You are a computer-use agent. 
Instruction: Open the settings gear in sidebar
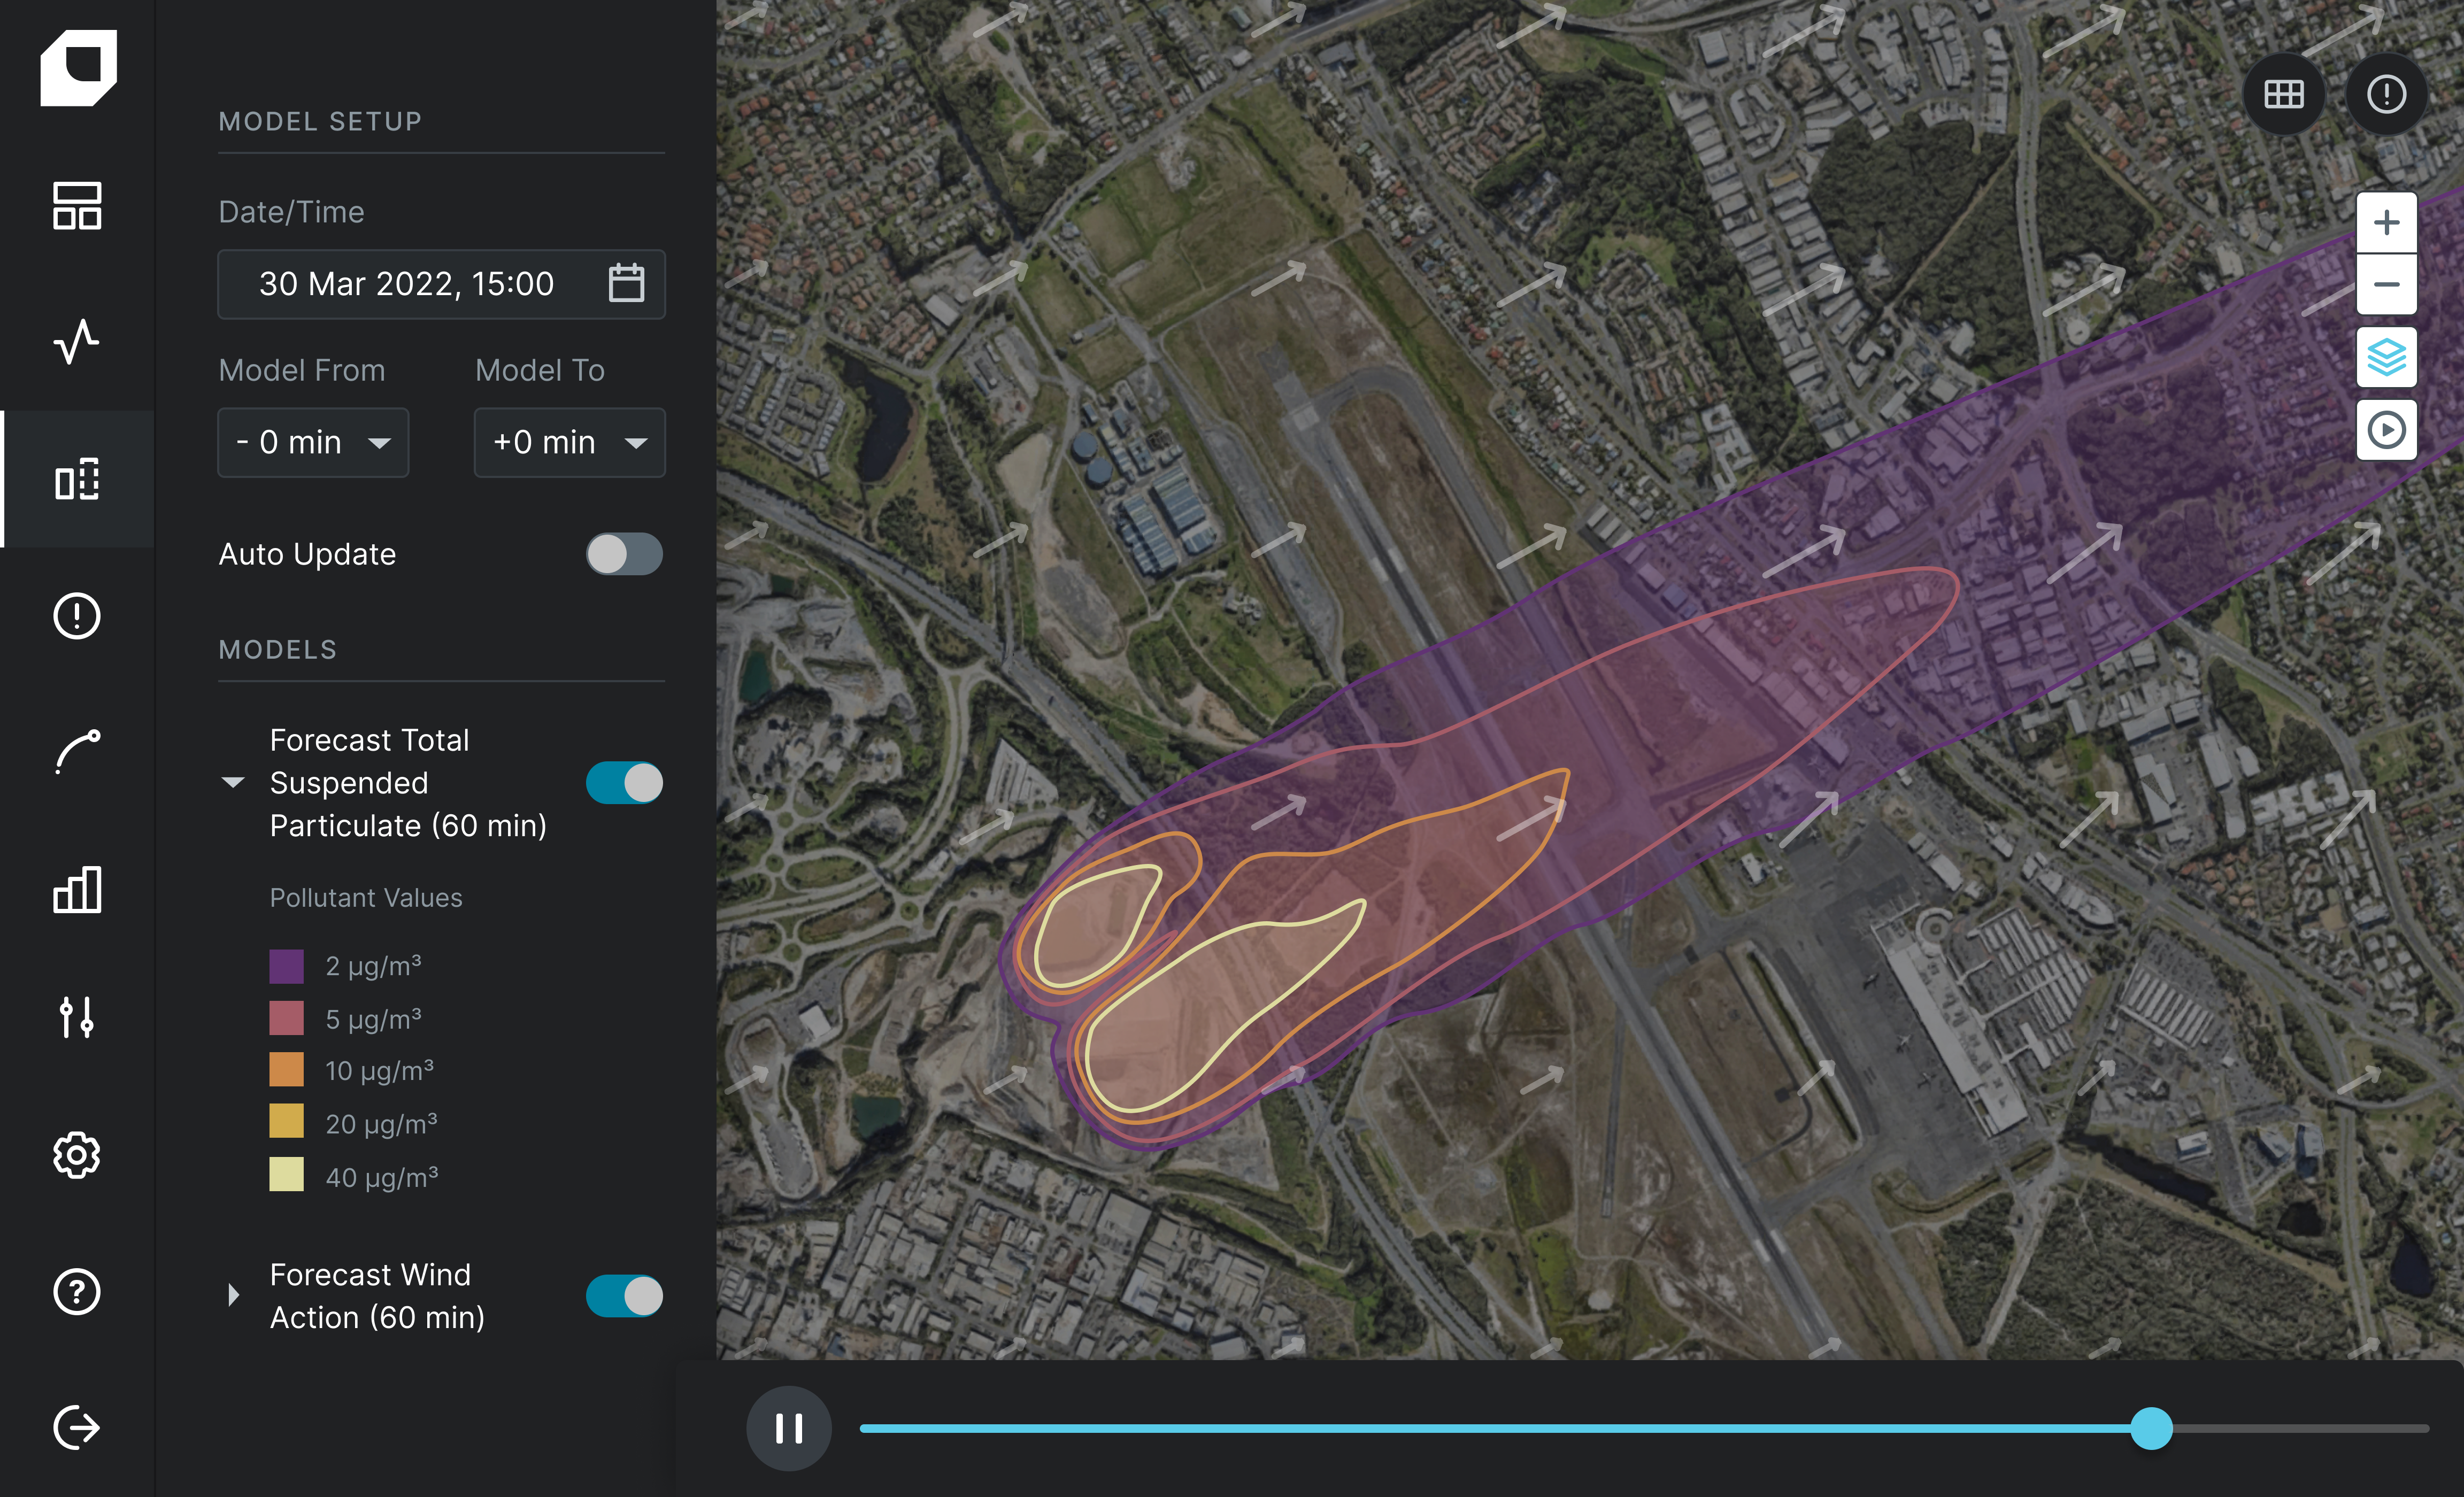[x=77, y=1155]
